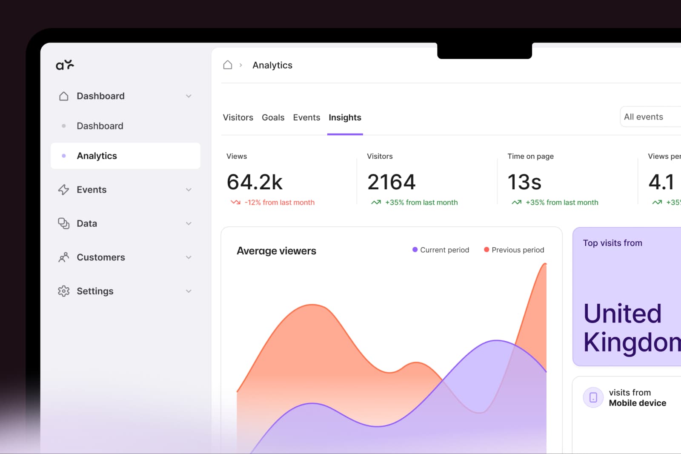681x454 pixels.
Task: Select the Dashboard home icon in sidebar
Action: coord(63,96)
